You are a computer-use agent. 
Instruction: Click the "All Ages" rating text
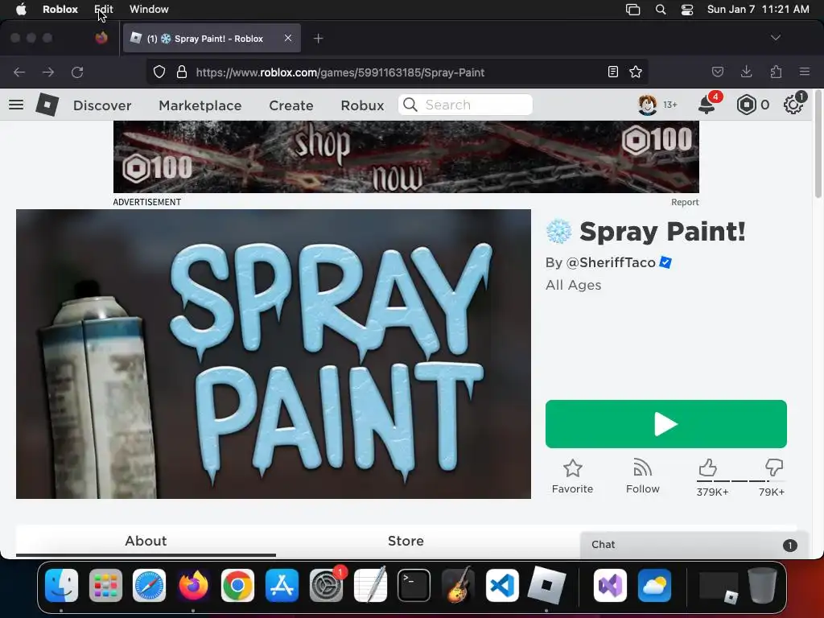pyautogui.click(x=573, y=285)
